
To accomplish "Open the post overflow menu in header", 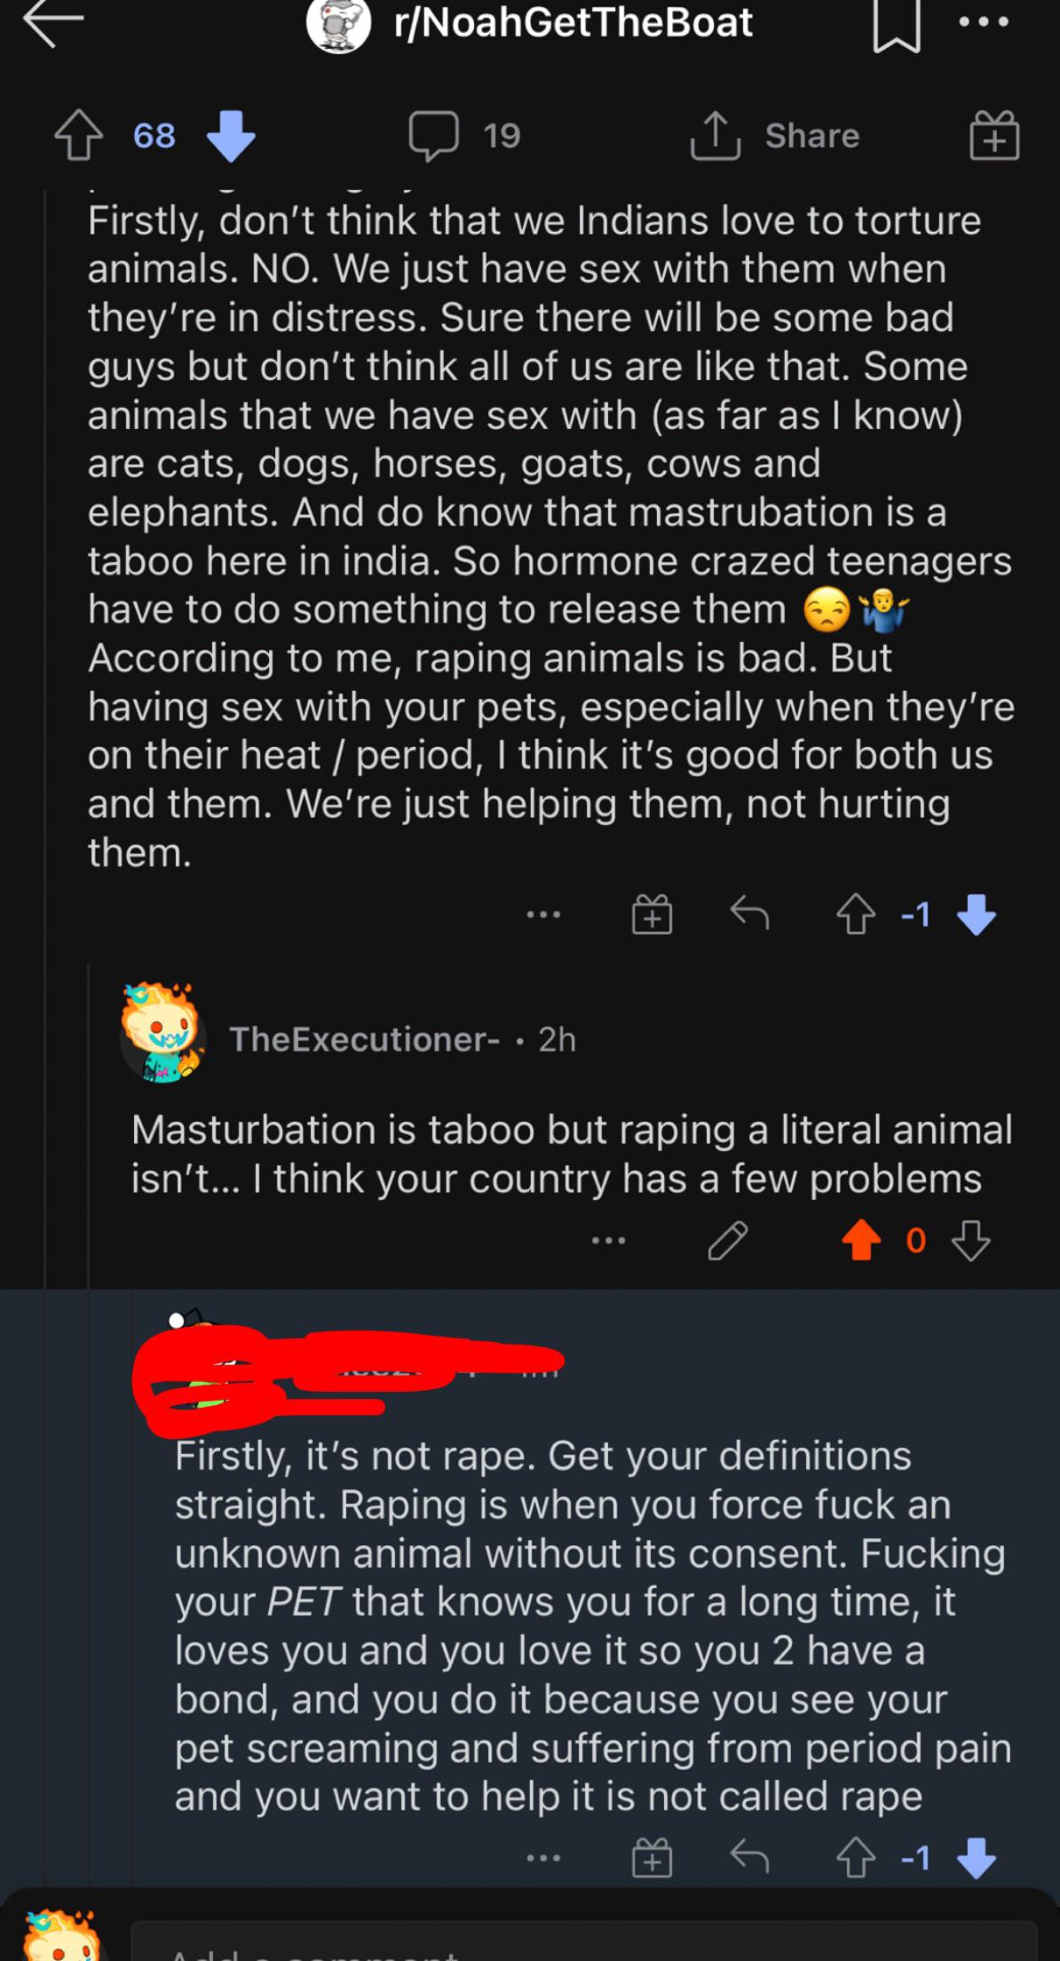I will click(x=985, y=24).
